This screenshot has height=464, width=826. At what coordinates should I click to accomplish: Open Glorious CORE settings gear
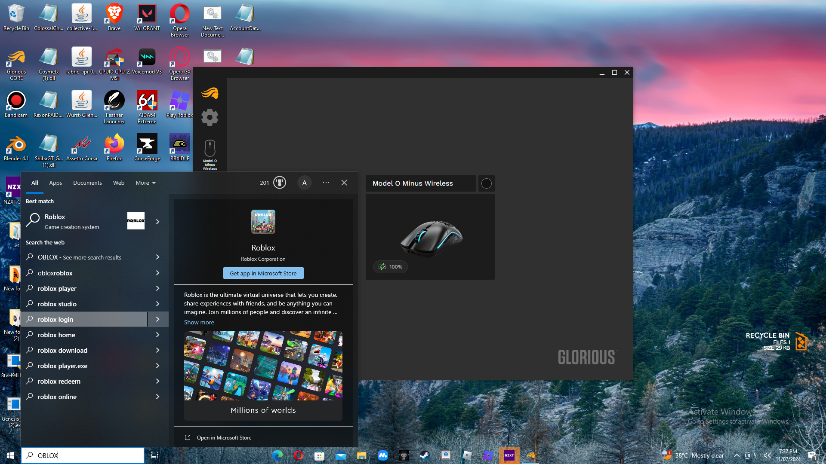click(210, 117)
